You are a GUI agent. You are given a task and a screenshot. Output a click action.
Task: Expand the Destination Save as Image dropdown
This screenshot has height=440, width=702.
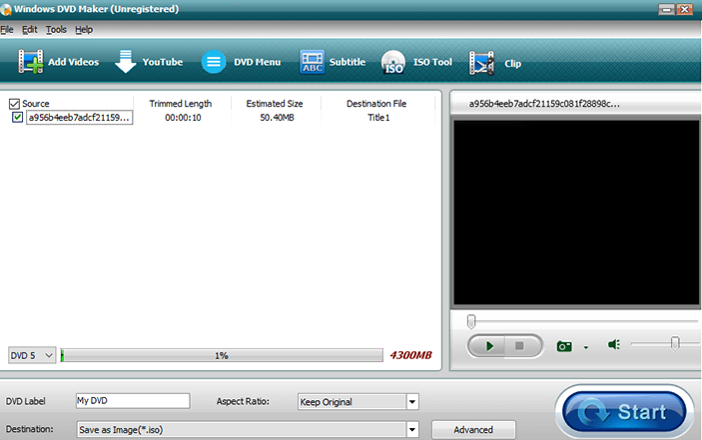pyautogui.click(x=411, y=430)
